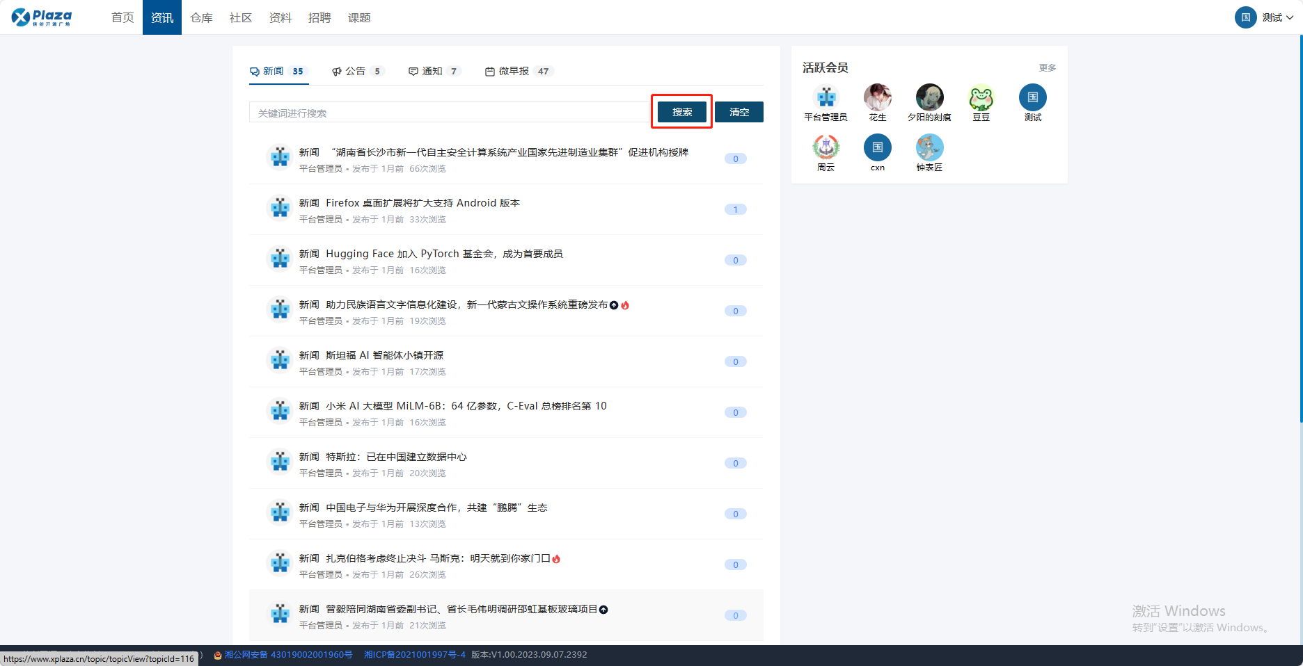Open the 夕阳的刻痕 member avatar
Viewport: 1303px width, 666px height.
coord(929,98)
